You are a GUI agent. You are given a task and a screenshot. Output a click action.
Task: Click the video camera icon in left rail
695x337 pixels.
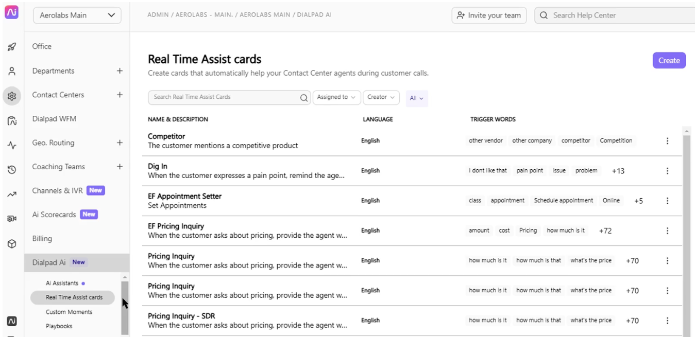click(x=12, y=219)
